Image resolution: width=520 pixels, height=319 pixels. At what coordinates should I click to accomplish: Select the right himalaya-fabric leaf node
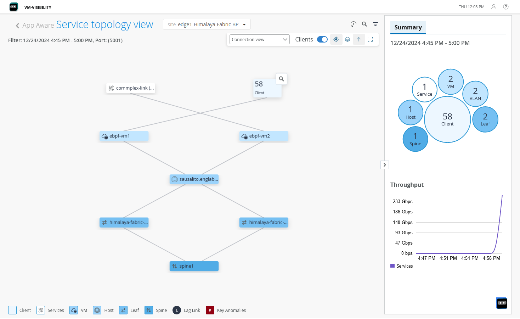pyautogui.click(x=264, y=223)
